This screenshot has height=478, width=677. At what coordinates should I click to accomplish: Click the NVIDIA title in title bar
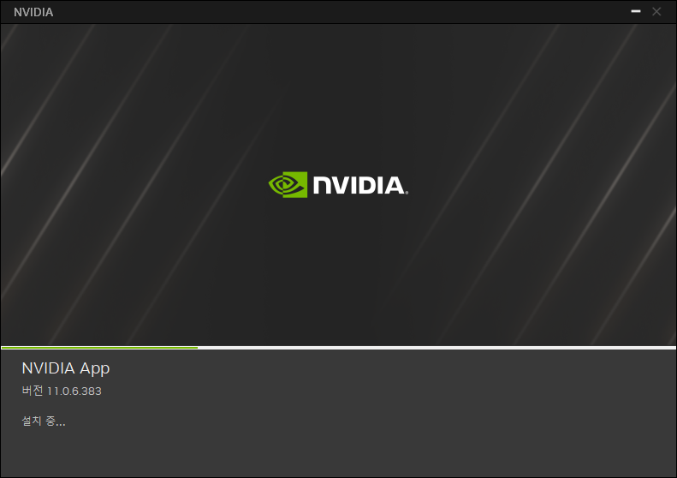pyautogui.click(x=33, y=12)
